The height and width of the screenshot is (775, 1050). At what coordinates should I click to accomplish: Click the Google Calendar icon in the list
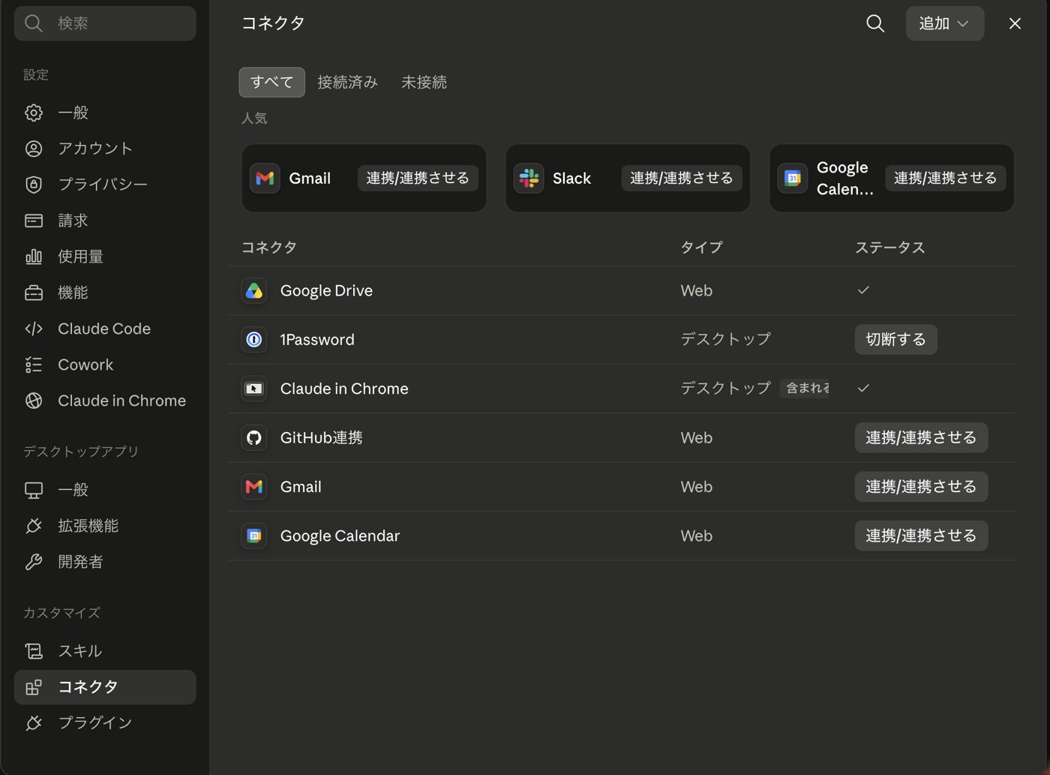point(254,536)
